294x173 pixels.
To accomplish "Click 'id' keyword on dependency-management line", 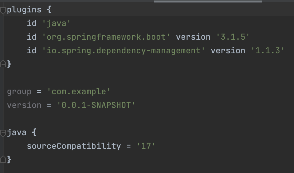I will pos(32,51).
